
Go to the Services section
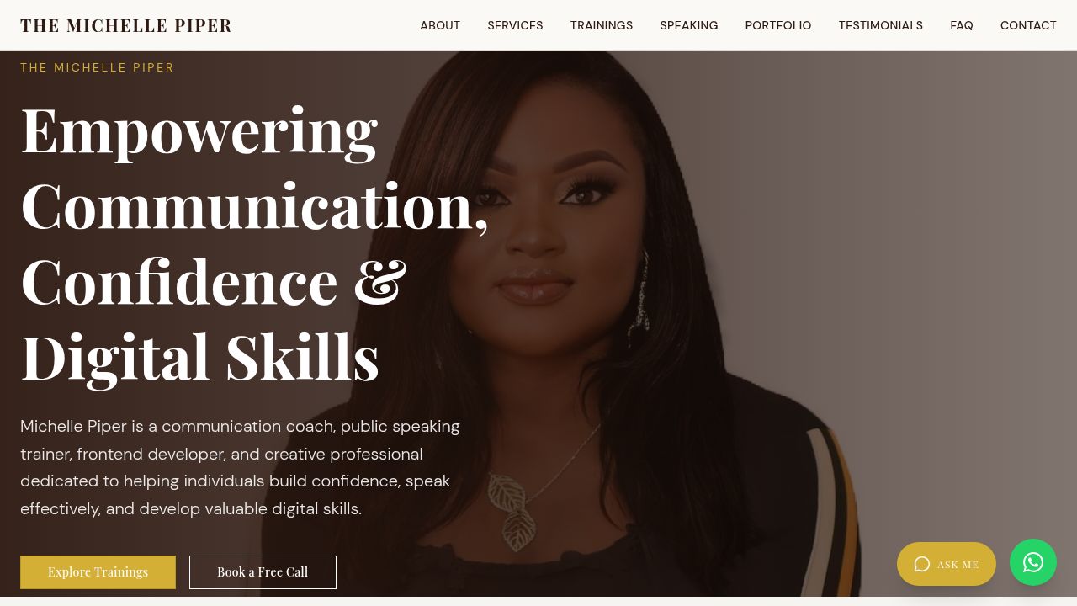[515, 25]
